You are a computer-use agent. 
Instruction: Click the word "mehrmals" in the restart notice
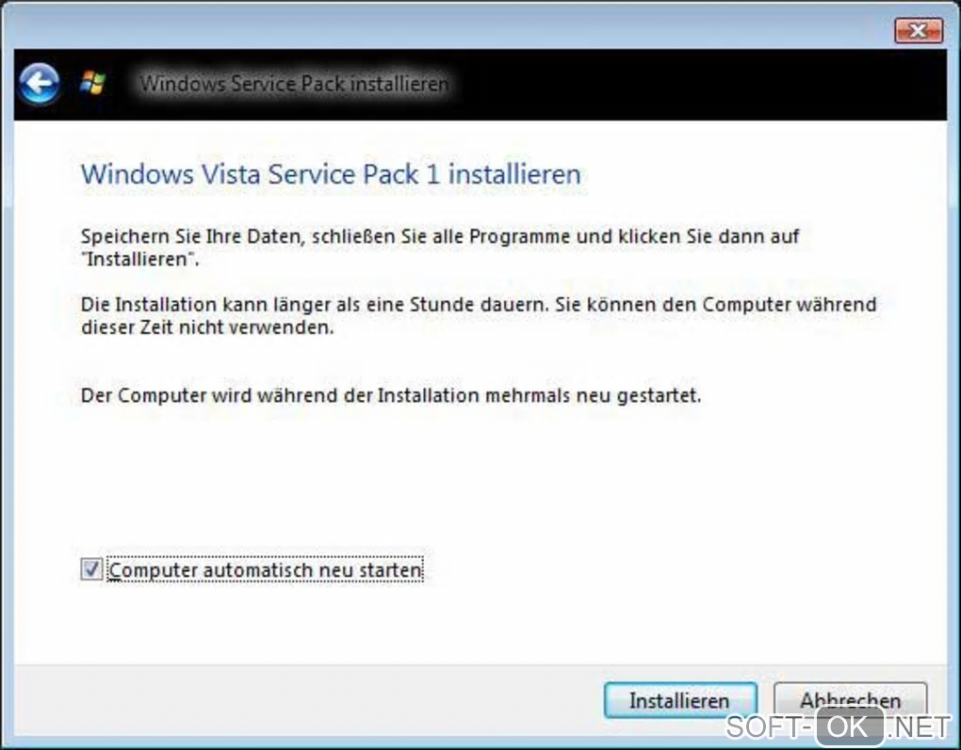[x=523, y=395]
